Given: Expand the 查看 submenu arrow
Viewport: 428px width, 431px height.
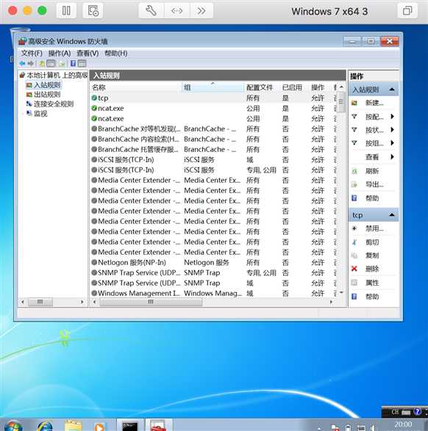Looking at the screenshot, I should (x=392, y=156).
